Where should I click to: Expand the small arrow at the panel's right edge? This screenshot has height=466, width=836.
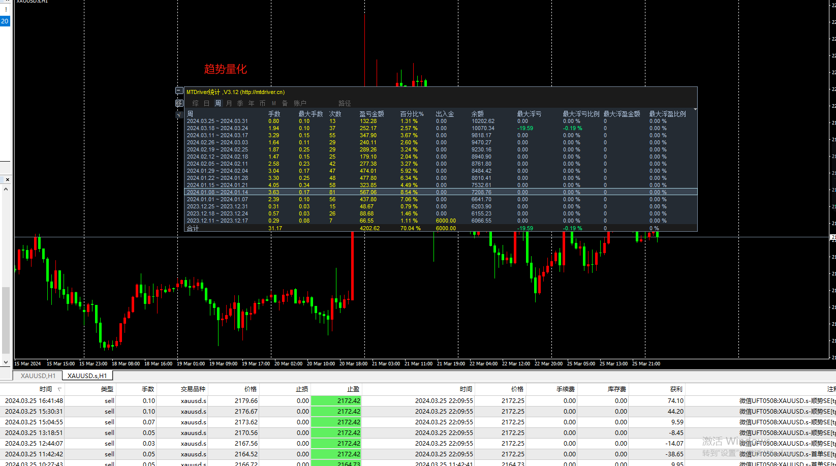pos(695,109)
